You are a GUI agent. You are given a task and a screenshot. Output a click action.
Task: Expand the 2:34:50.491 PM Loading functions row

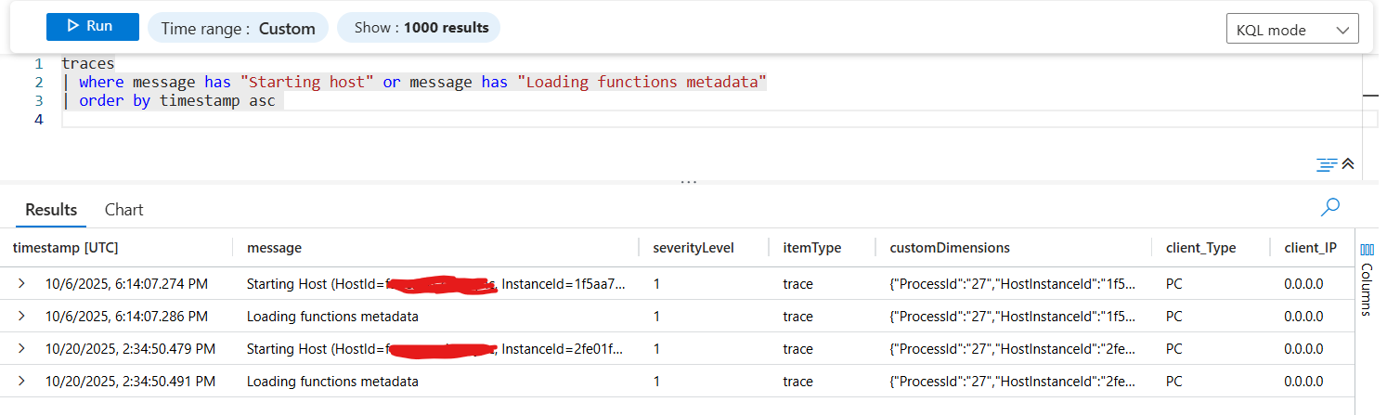[x=21, y=382]
